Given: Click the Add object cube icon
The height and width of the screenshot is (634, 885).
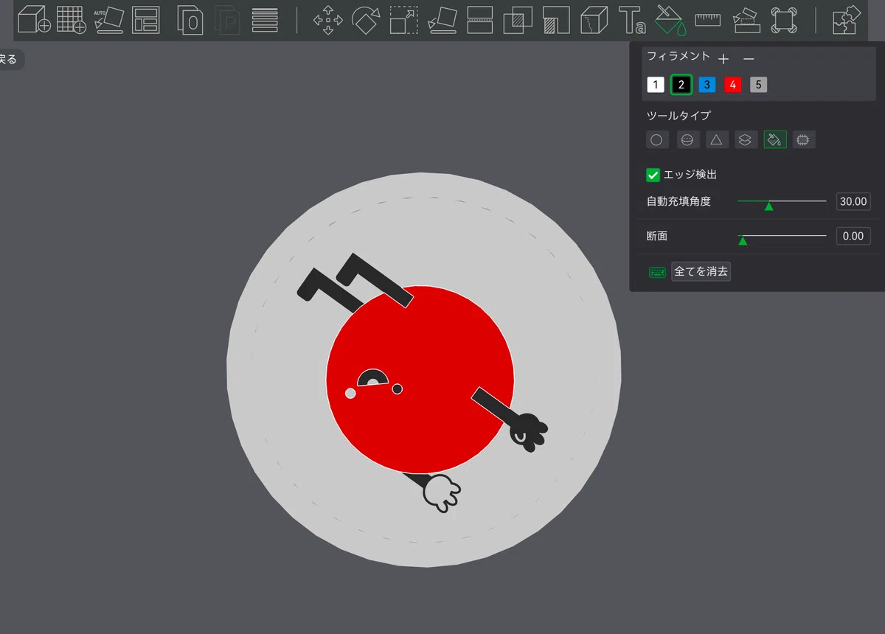Looking at the screenshot, I should pyautogui.click(x=33, y=20).
